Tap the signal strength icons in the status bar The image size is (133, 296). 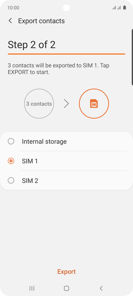tap(117, 8)
